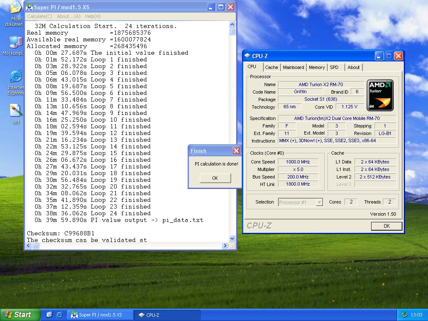This screenshot has width=428, height=321.
Task: Click the Loop 24 finished line
Action: click(x=92, y=214)
